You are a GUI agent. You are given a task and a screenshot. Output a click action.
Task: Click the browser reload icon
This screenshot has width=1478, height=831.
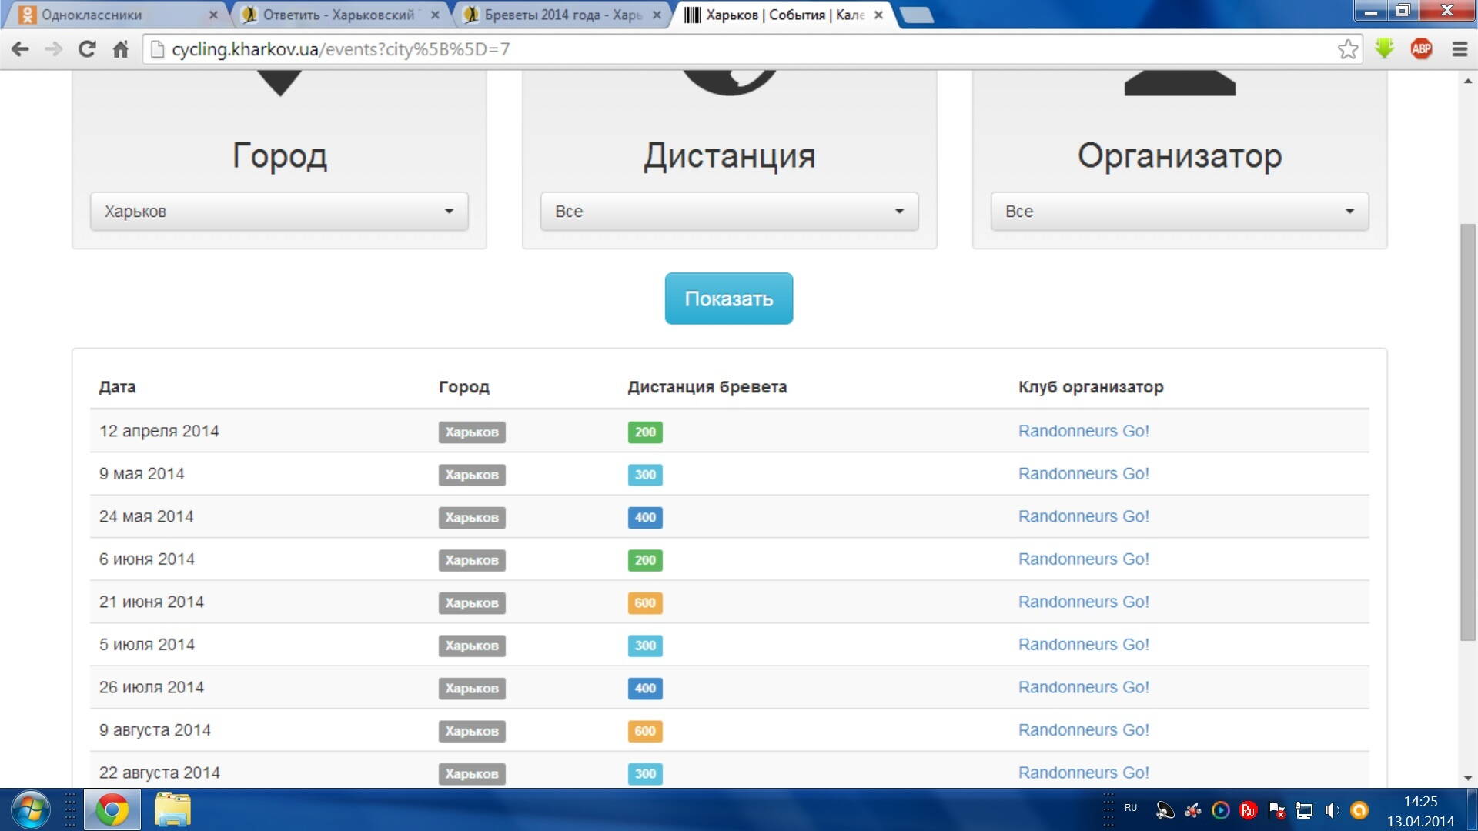87,49
